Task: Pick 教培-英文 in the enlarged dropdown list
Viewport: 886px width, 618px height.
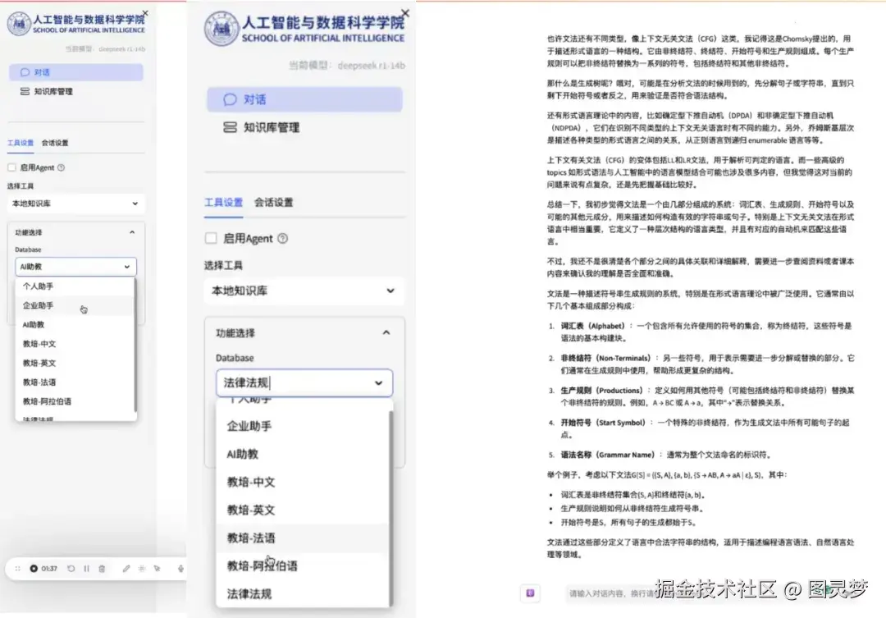Action: click(302, 510)
